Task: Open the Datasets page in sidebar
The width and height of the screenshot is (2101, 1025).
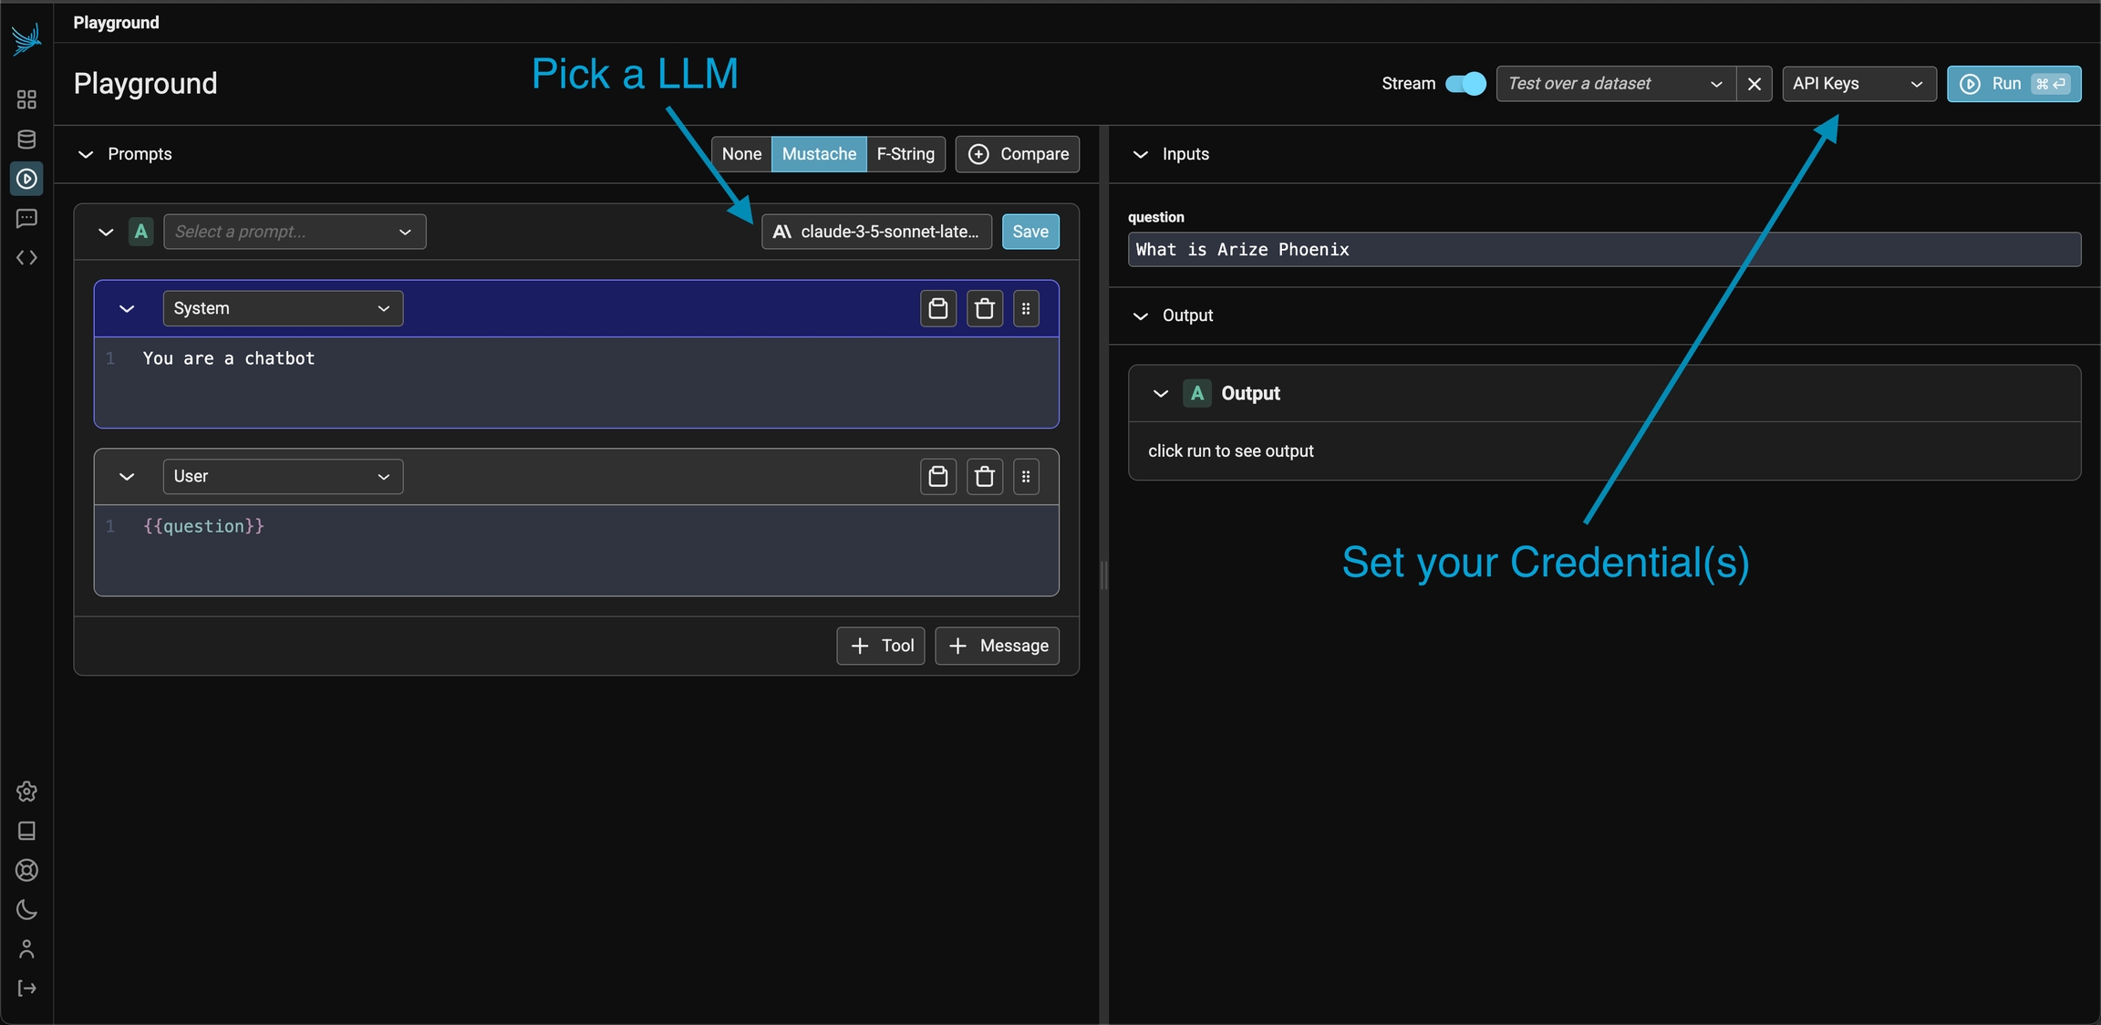Action: [26, 140]
